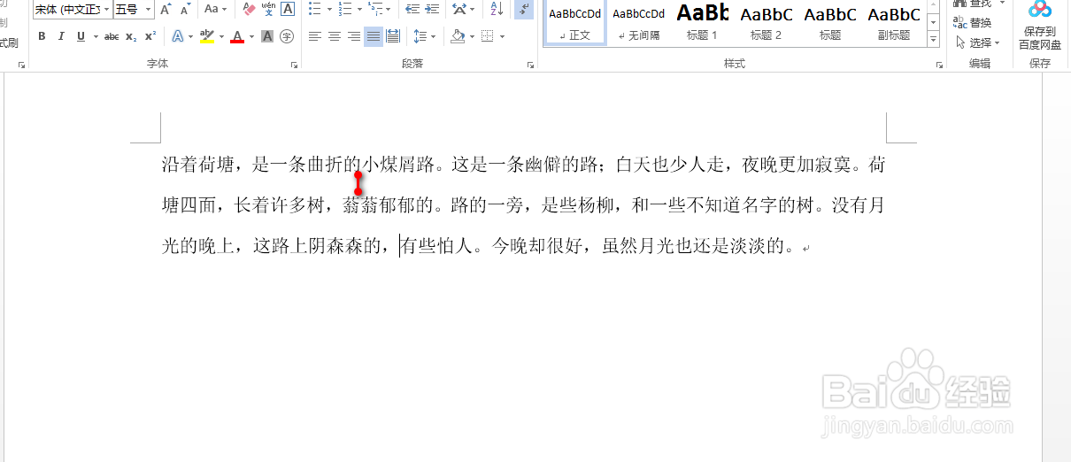This screenshot has height=462, width=1071.
Task: Apply text highlight yellow color
Action: pos(206,36)
